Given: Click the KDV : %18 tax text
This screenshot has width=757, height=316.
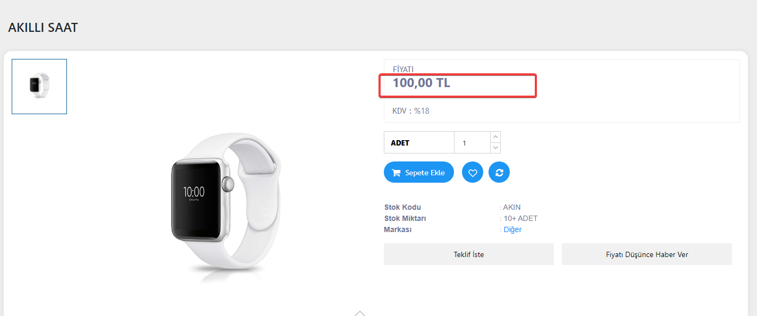Looking at the screenshot, I should 411,111.
